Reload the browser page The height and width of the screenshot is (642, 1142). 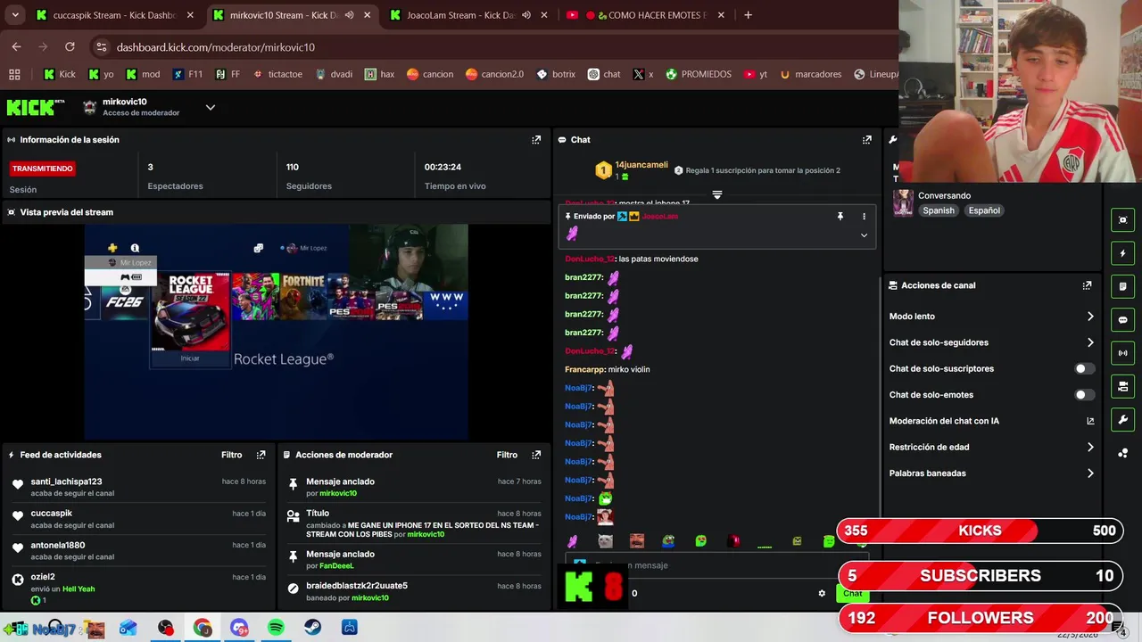(x=70, y=46)
